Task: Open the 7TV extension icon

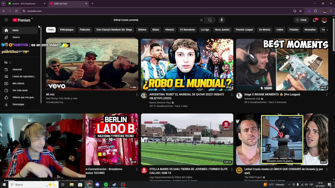Action: point(309,11)
